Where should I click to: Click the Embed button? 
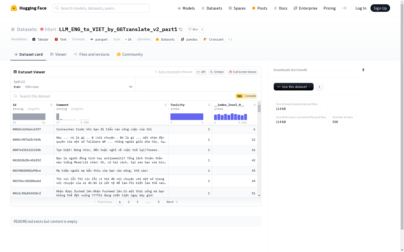tap(217, 72)
